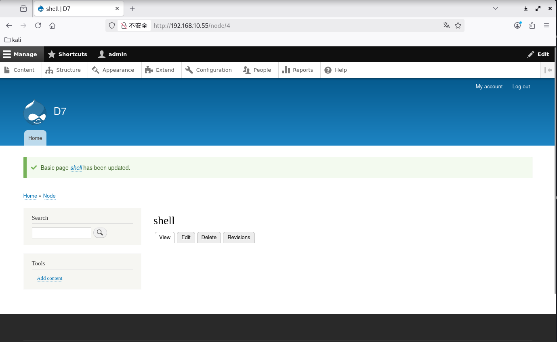The image size is (557, 342).
Task: Toggle toolbar orientation to vertical
Action: 548,70
